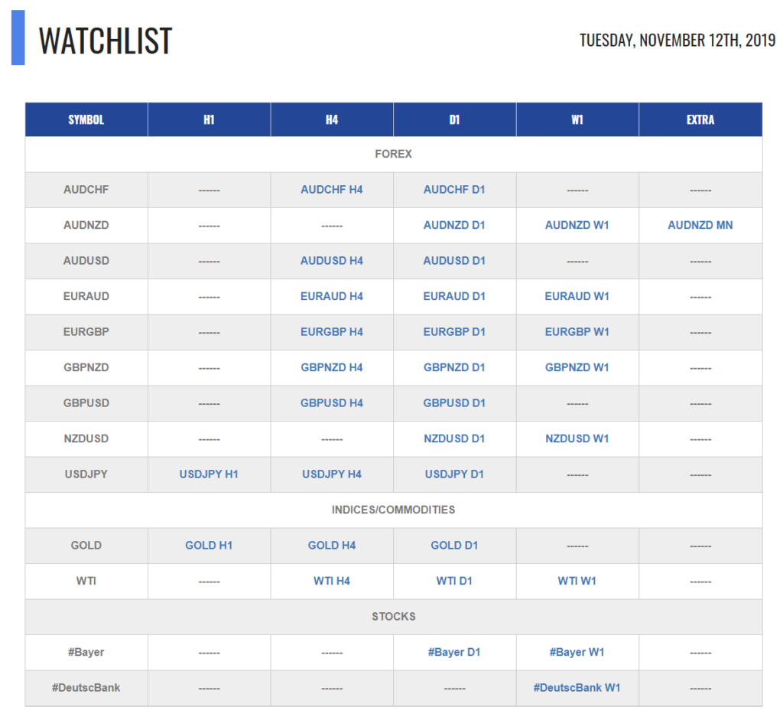Click the D1 column header
Viewport: 783px width, 717px height.
pyautogui.click(x=454, y=119)
